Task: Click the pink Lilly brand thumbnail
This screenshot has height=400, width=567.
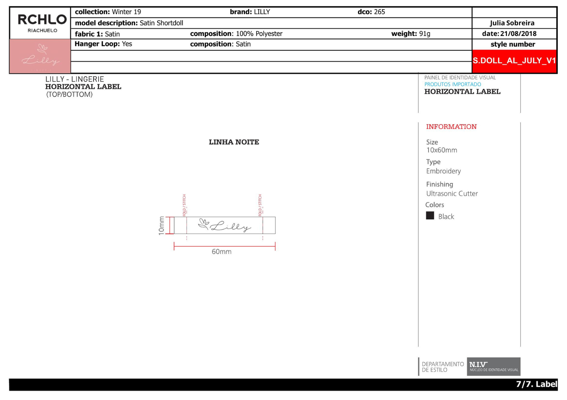Action: coord(40,56)
